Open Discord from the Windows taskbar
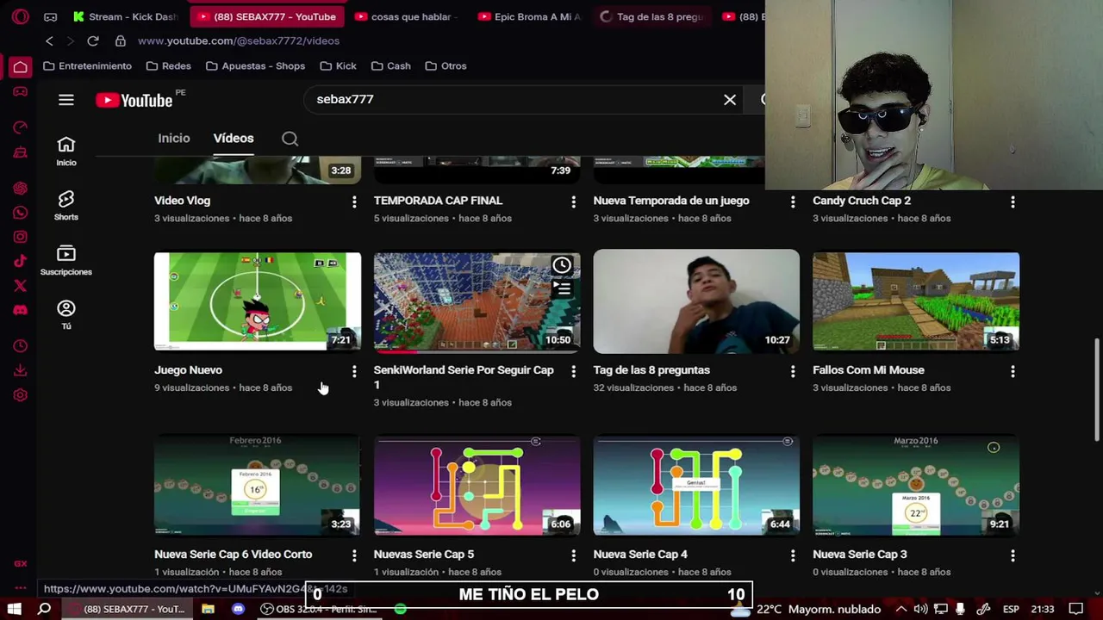1103x620 pixels. [x=238, y=609]
